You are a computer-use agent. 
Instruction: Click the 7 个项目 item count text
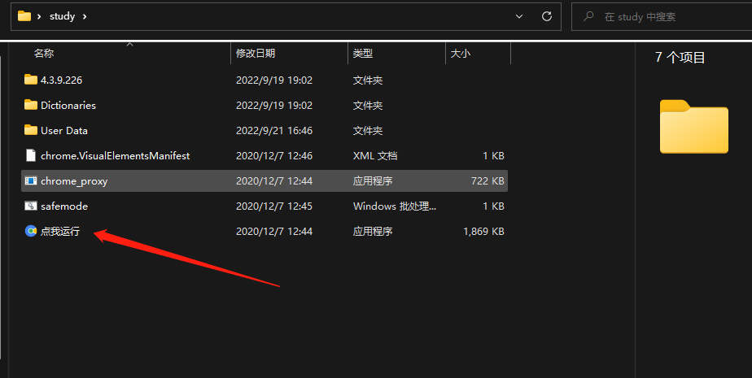680,58
